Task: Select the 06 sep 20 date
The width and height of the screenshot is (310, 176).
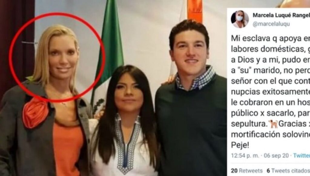Action: pyautogui.click(x=276, y=156)
